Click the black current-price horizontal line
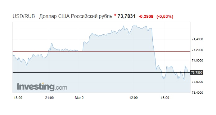The width and height of the screenshot is (216, 115). pos(101,72)
